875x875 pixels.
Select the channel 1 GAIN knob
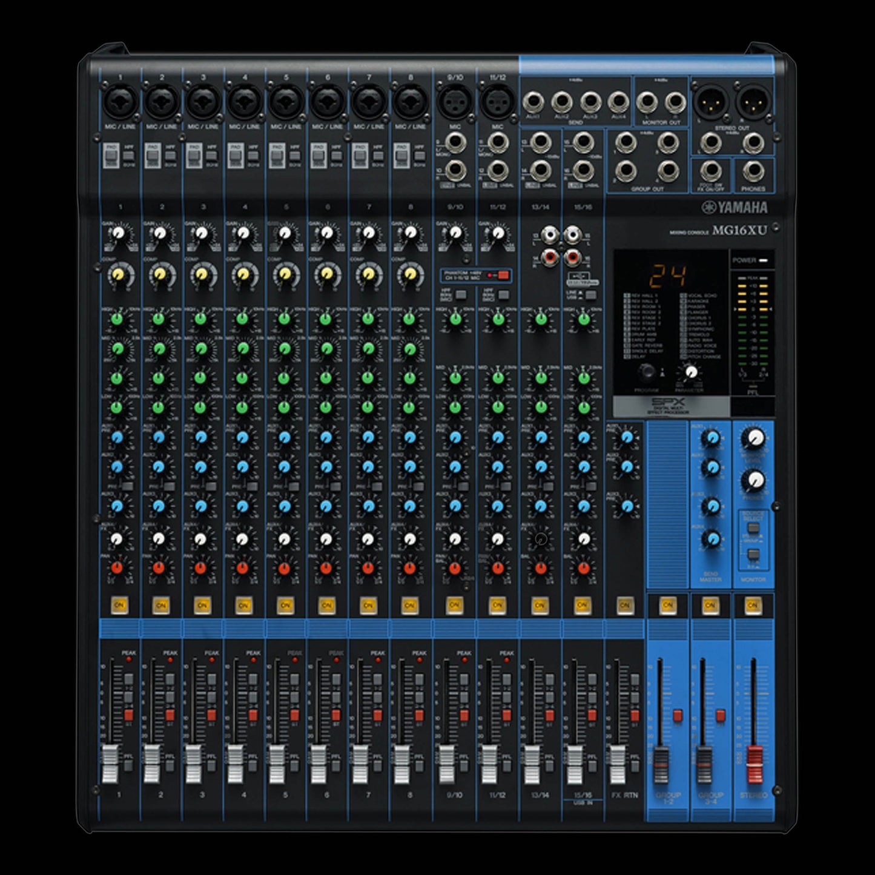[x=119, y=232]
